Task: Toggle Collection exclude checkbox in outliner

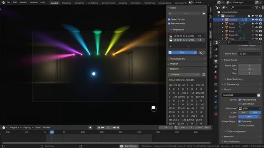Action: pos(249,16)
